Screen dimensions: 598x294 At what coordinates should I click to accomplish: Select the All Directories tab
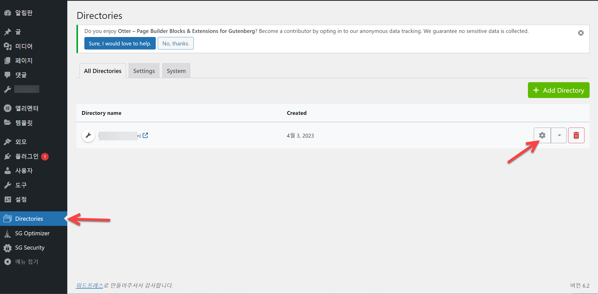pyautogui.click(x=102, y=71)
